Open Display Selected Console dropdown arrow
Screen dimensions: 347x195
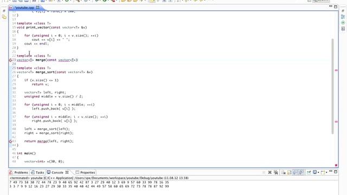pos(318,172)
